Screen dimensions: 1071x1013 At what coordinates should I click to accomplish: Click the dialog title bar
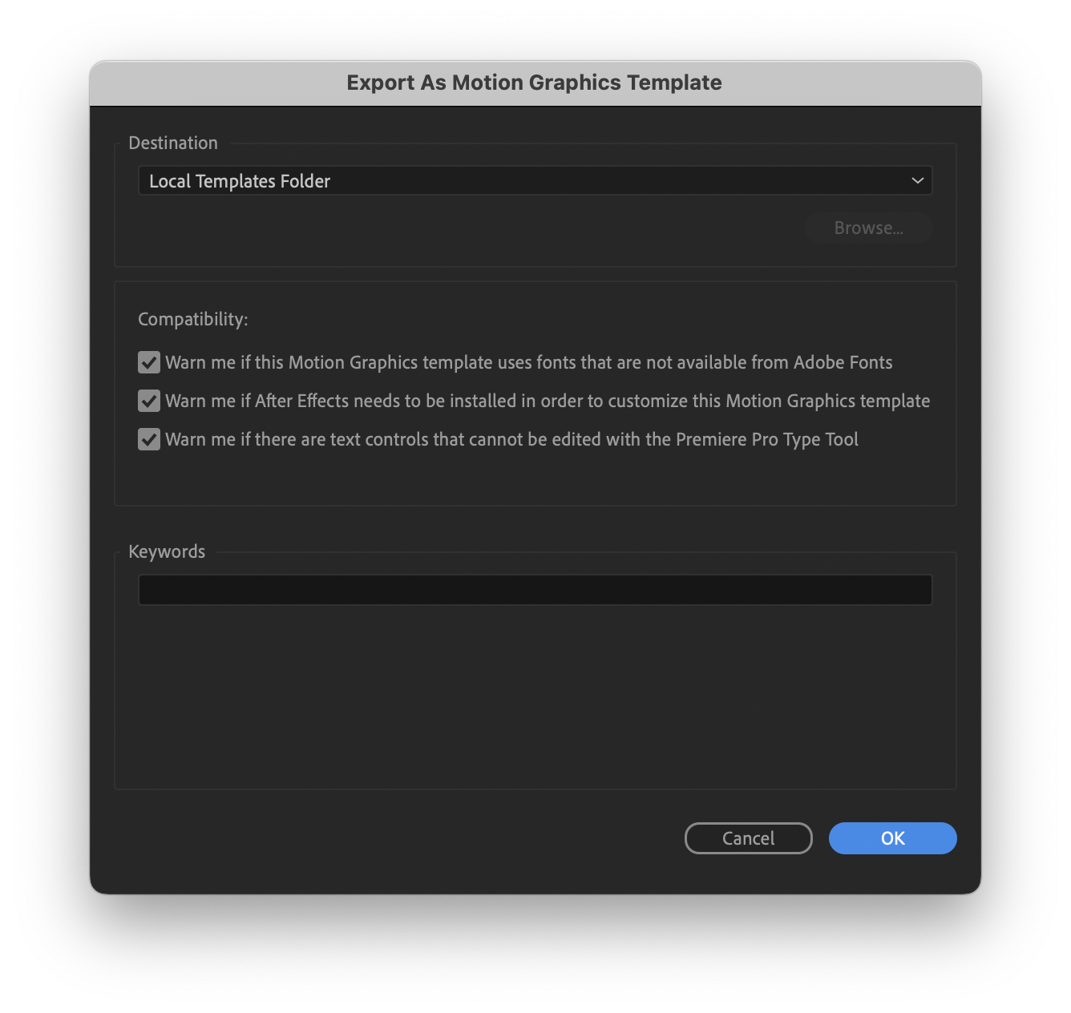535,83
